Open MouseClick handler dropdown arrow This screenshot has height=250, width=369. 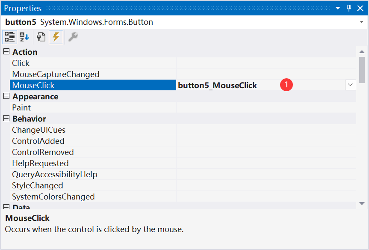(351, 85)
